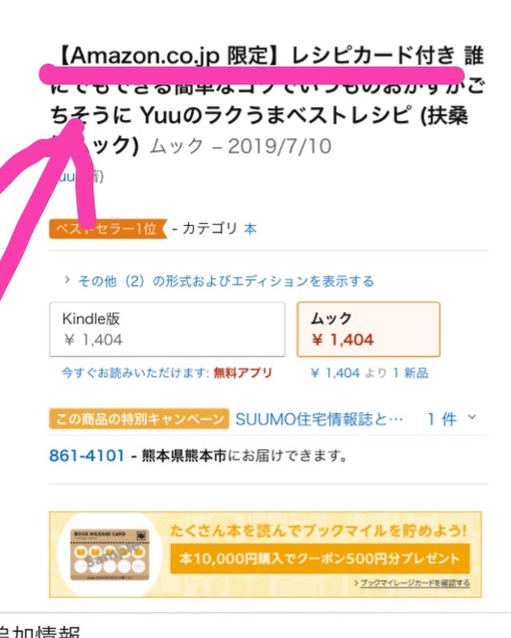Select the ムック format option
This screenshot has height=638, width=511.
click(368, 329)
